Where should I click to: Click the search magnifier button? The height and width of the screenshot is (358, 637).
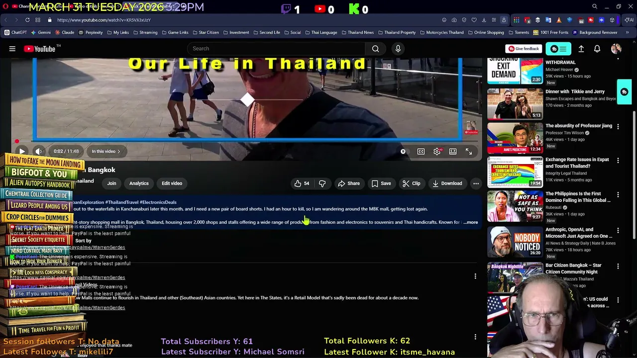375,49
